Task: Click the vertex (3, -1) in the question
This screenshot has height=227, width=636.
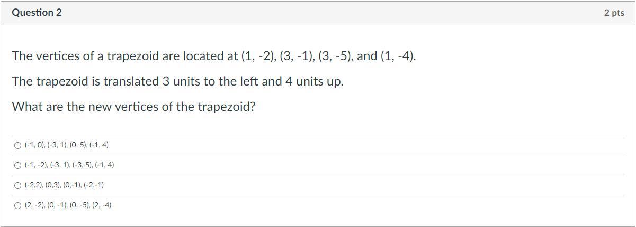Action: (297, 56)
